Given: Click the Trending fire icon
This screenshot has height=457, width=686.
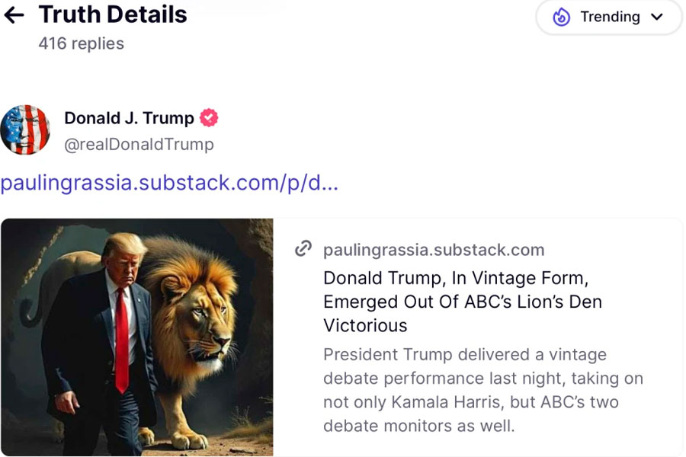Looking at the screenshot, I should [562, 17].
